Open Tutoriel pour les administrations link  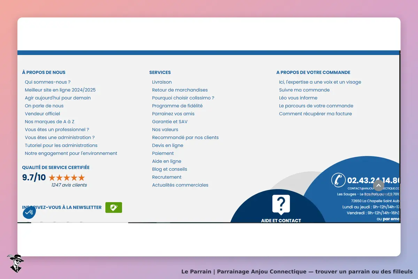point(61,145)
